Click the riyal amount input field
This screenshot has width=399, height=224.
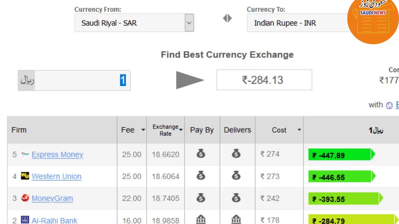click(83, 80)
